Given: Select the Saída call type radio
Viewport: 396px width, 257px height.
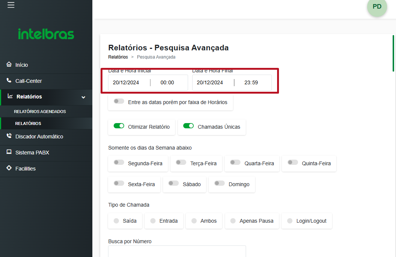Looking at the screenshot, I should 116,221.
